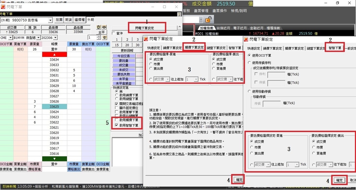This screenshot has width=356, height=190.
Task: Open 成交價 dropdown before 往上追加 in 委託價格選擇-買進
Action: (x=168, y=79)
